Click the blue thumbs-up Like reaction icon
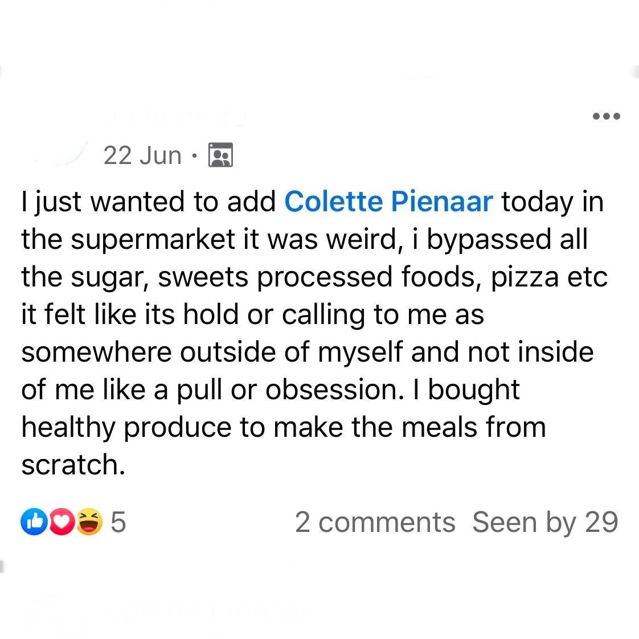Screen dimensions: 639x639 32,522
